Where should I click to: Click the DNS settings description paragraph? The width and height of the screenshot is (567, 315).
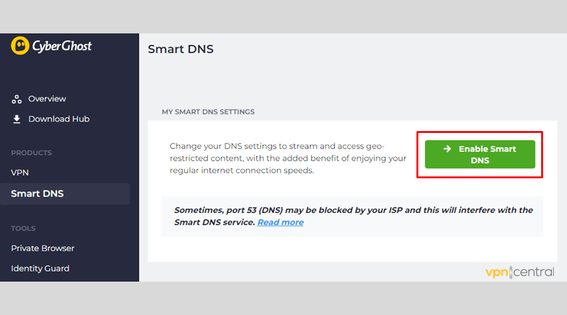point(288,158)
